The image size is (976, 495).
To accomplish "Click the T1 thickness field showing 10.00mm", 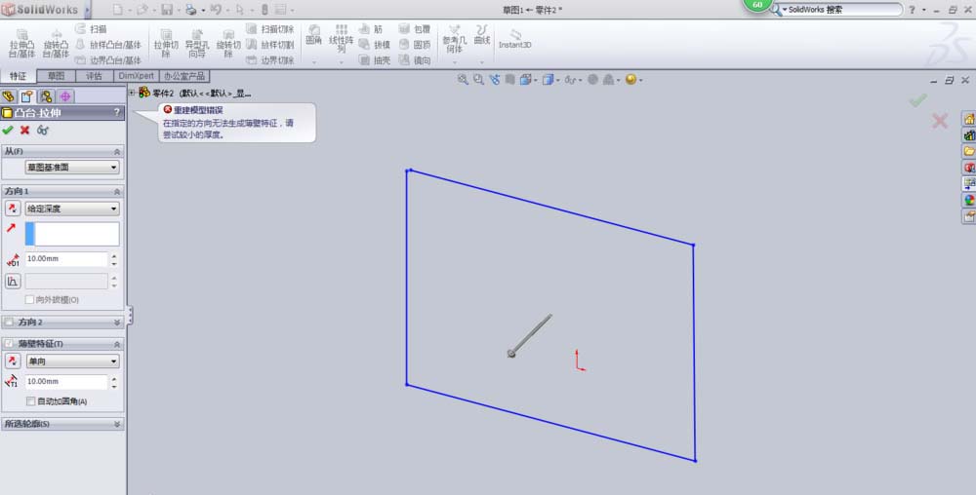I will (x=66, y=381).
